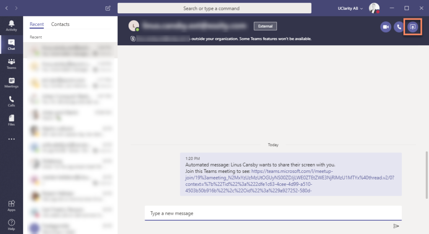This screenshot has height=234, width=429.
Task: Switch to the Recent tab
Action: pos(37,24)
